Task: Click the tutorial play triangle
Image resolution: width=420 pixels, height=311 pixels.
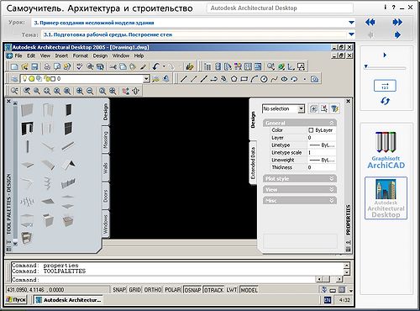Action: (385, 55)
